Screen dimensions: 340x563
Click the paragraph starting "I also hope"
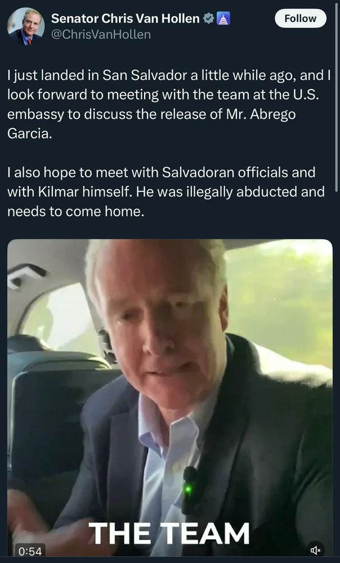tap(166, 192)
